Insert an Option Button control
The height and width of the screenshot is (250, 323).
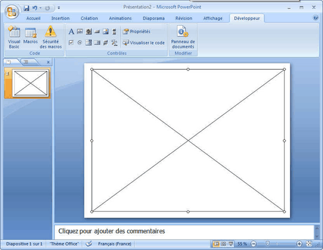(x=80, y=43)
